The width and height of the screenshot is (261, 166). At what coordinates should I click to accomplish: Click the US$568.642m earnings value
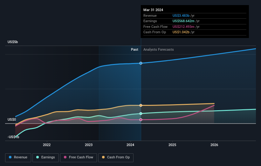(183, 21)
